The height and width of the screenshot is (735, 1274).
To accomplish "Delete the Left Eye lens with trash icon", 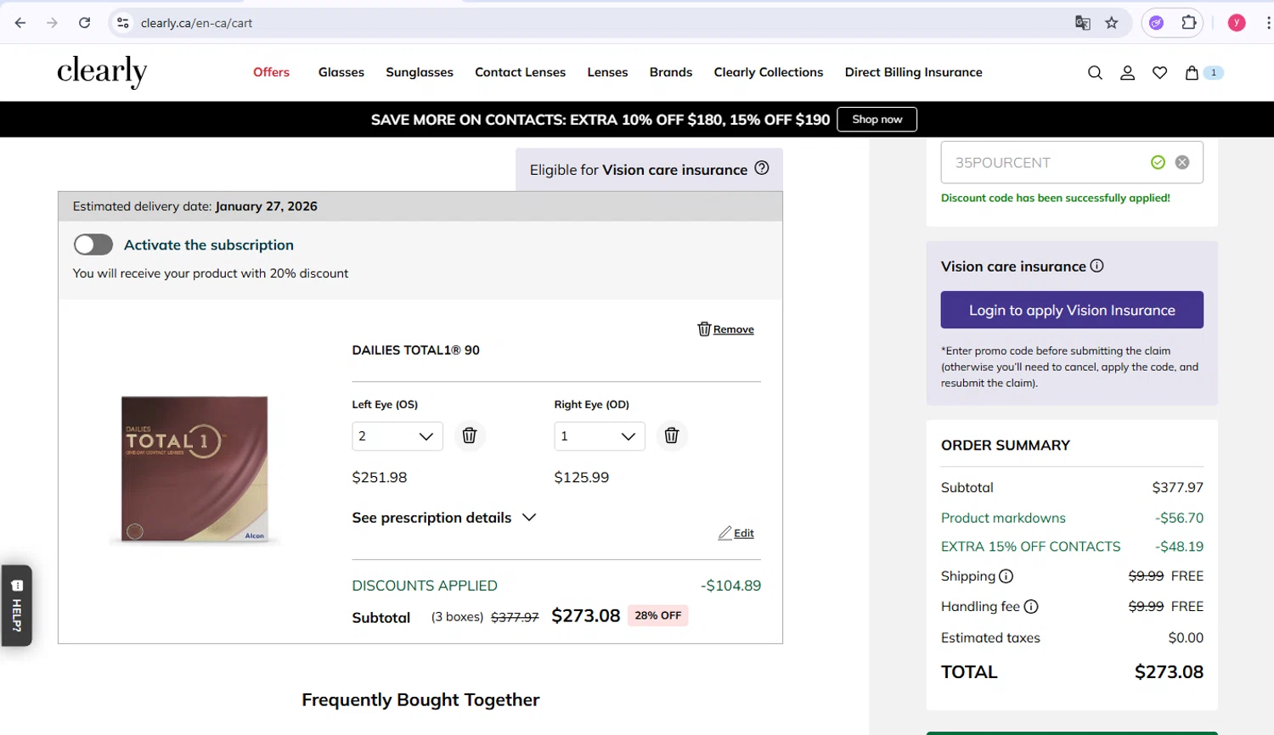I will pos(469,435).
